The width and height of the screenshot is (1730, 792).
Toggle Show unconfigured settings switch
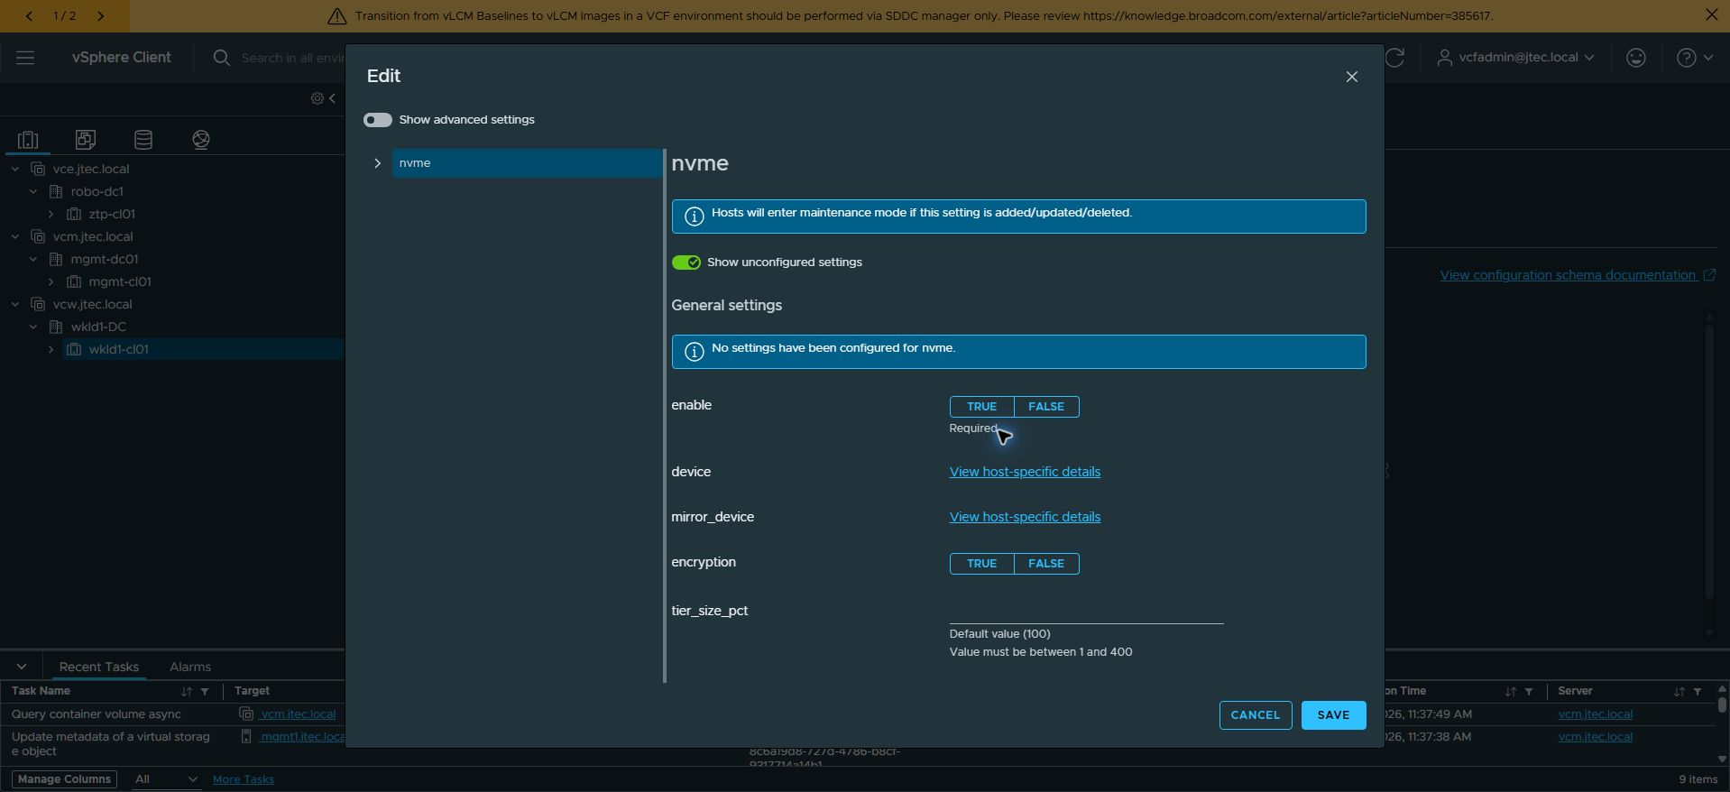tap(686, 262)
